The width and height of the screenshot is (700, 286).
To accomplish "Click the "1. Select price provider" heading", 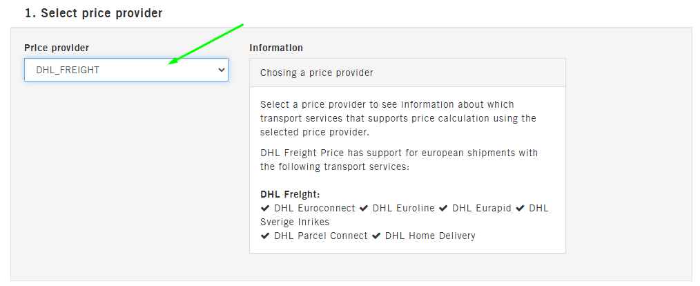I will [x=93, y=13].
